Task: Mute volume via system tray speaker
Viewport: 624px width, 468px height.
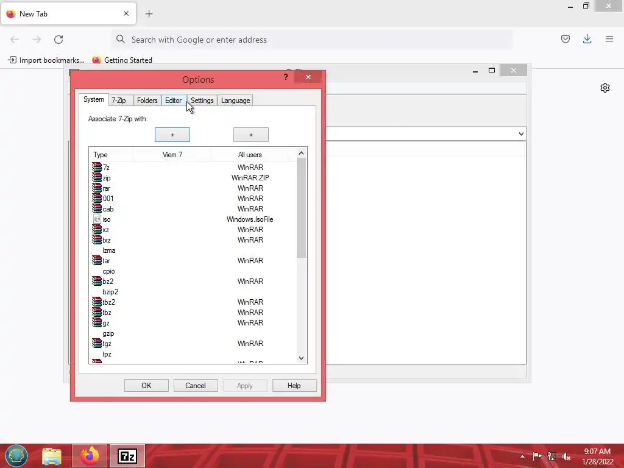Action: (566, 456)
